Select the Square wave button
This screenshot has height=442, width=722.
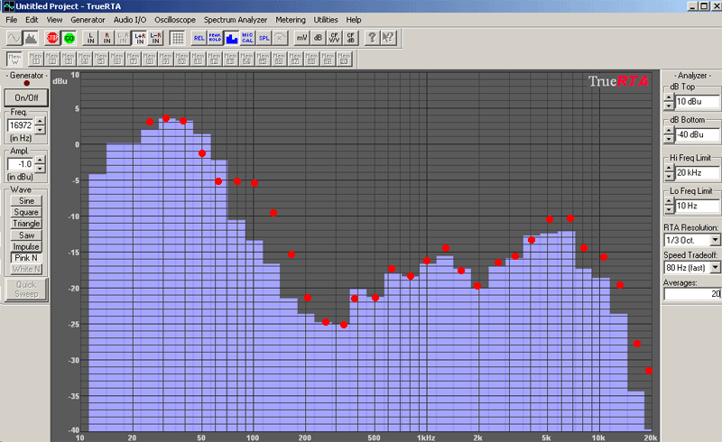pyautogui.click(x=26, y=212)
